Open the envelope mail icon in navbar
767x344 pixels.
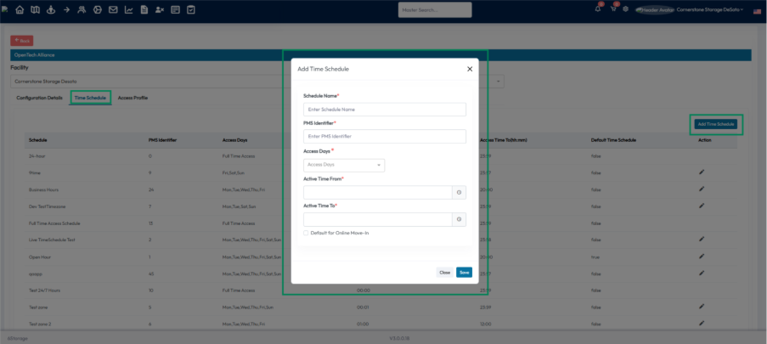(x=113, y=10)
